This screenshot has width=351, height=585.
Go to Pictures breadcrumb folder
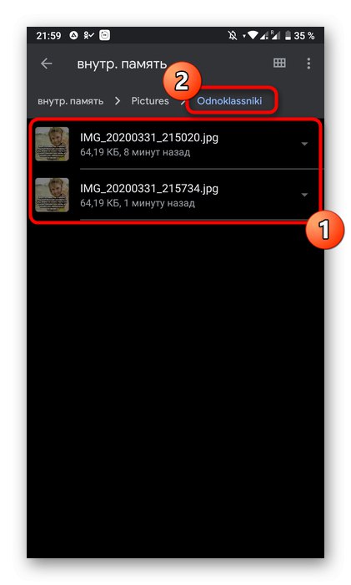coord(150,101)
